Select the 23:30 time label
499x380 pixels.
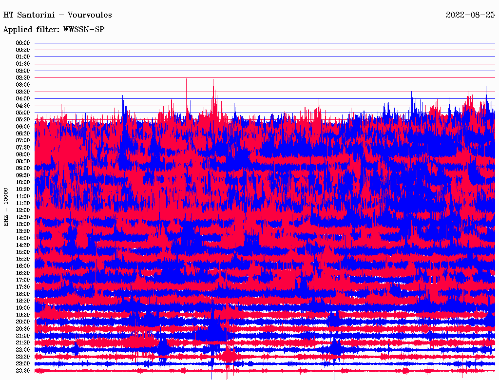pos(23,371)
